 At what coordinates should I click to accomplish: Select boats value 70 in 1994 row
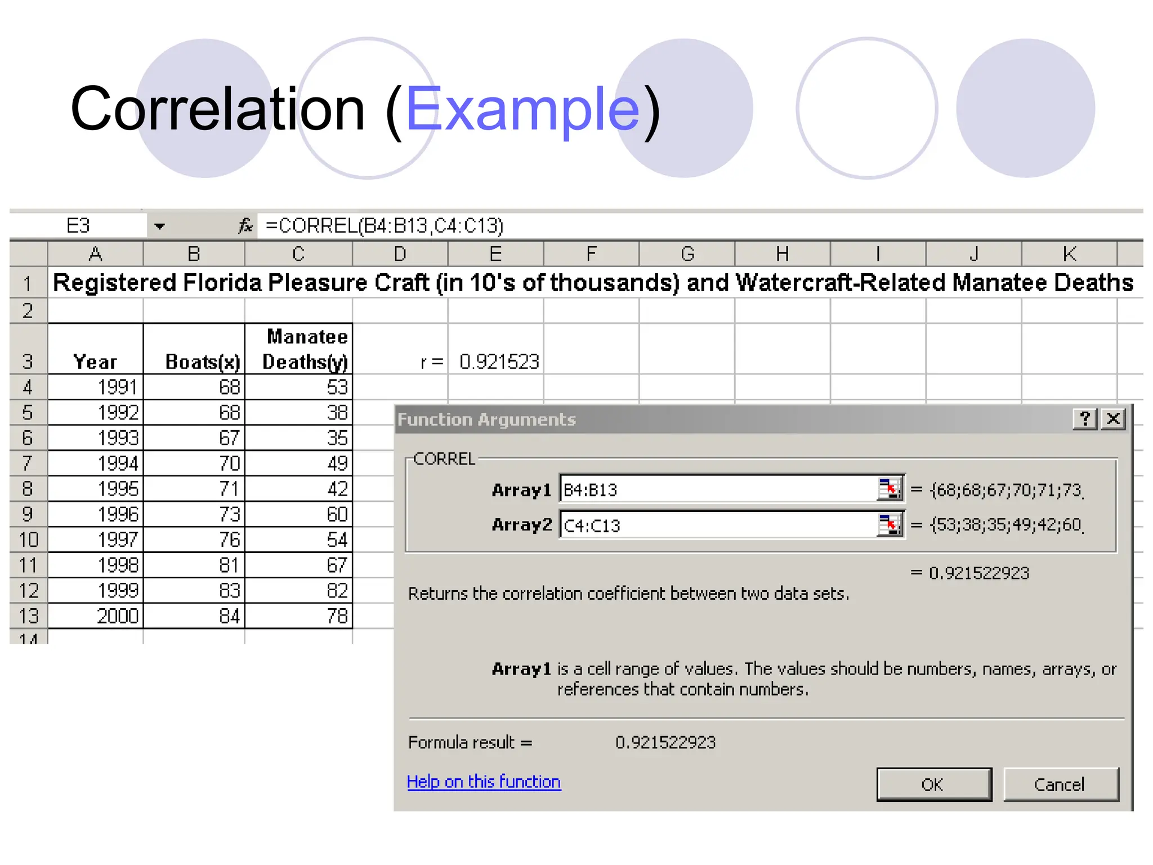[194, 463]
